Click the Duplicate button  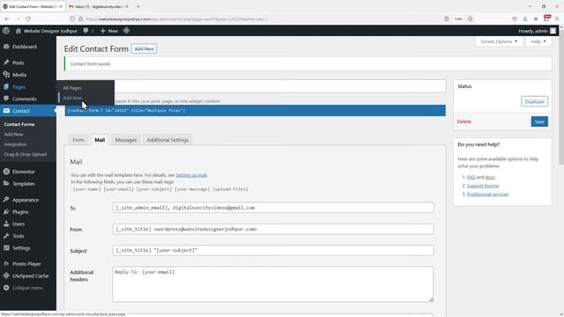click(535, 102)
